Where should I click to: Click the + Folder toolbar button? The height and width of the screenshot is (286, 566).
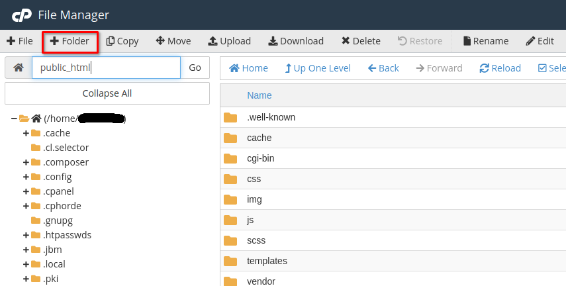(x=70, y=41)
